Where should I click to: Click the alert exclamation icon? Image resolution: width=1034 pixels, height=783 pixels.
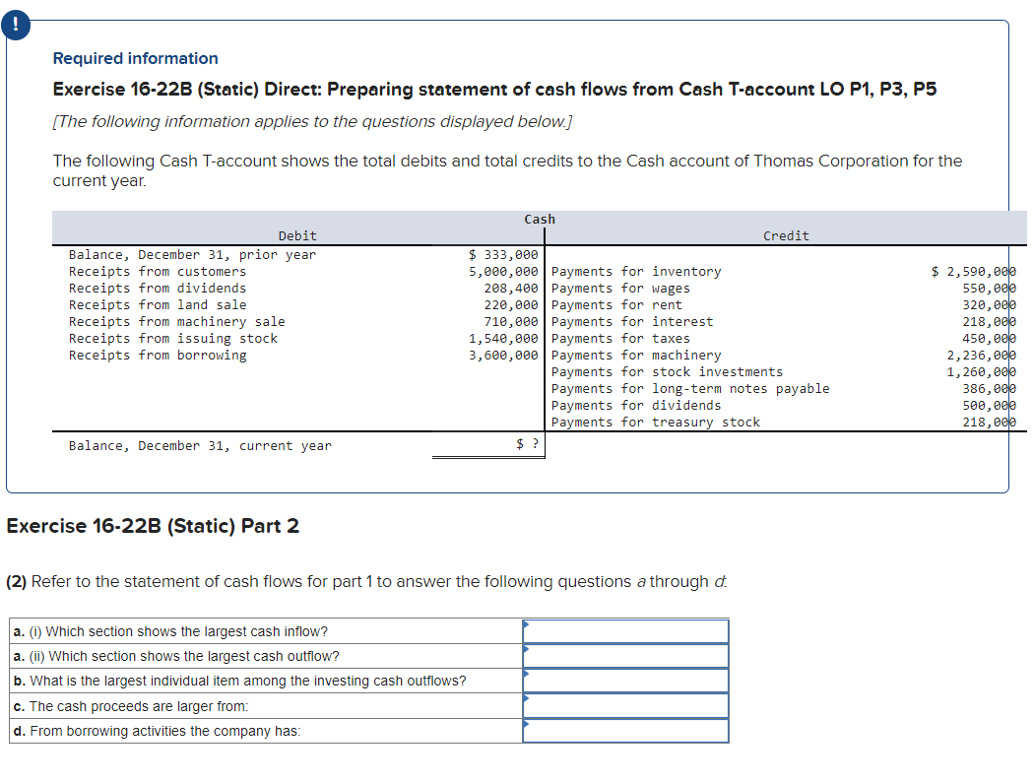16,25
